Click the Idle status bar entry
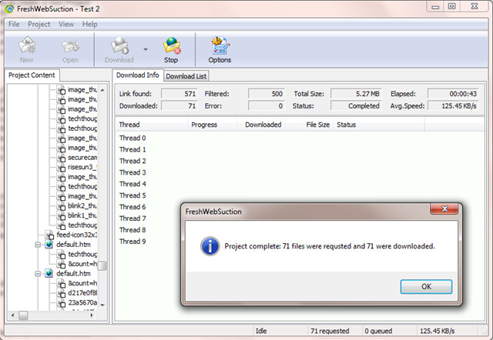This screenshot has height=340, width=493. click(280, 331)
